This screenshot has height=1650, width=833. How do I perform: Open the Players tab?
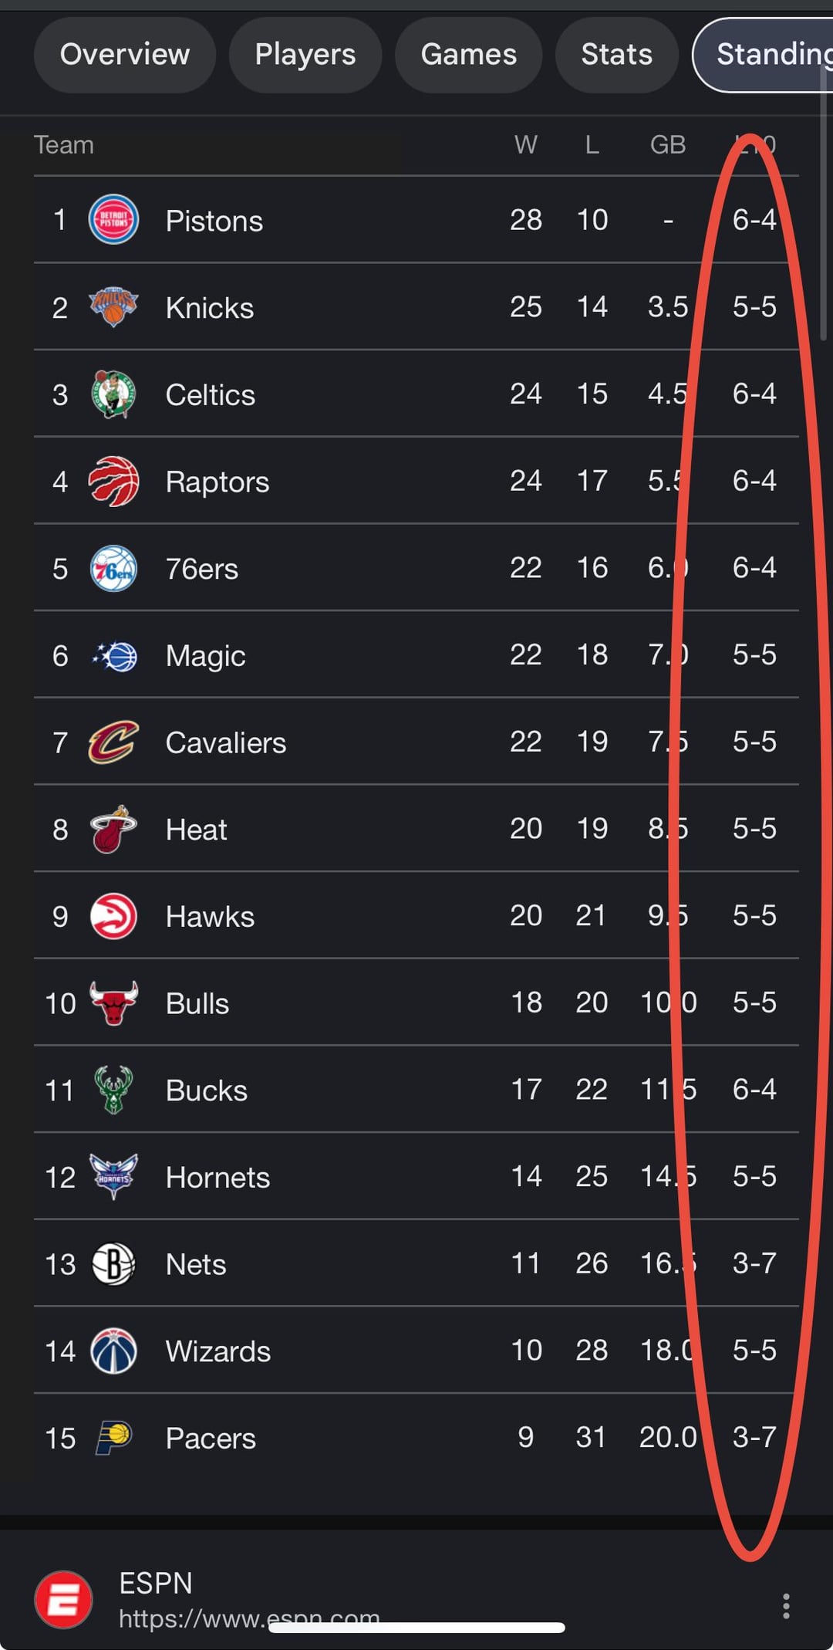point(305,55)
